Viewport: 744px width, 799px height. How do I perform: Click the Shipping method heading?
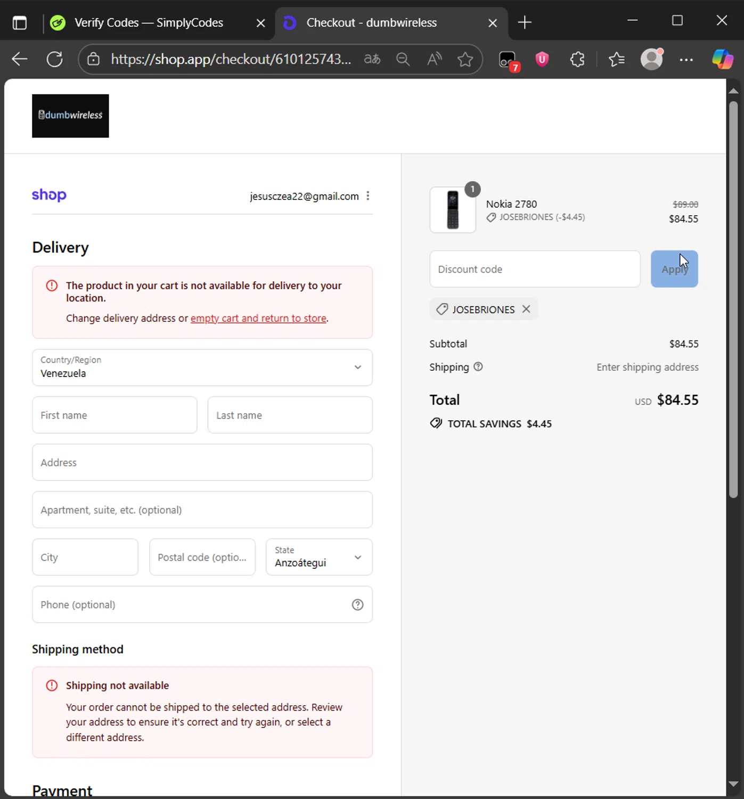(78, 649)
